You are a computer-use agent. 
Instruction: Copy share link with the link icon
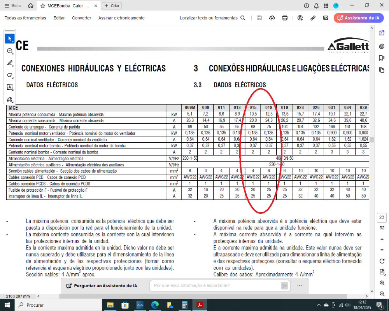pyautogui.click(x=313, y=18)
